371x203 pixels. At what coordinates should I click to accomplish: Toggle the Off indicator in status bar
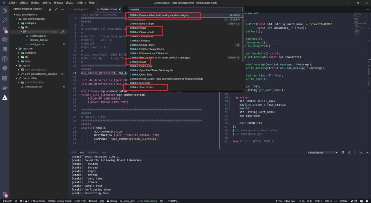pyautogui.click(x=354, y=201)
